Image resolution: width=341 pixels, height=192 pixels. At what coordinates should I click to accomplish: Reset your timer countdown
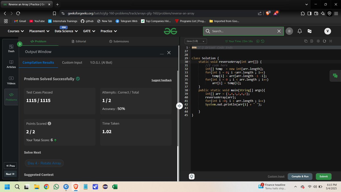(262, 41)
